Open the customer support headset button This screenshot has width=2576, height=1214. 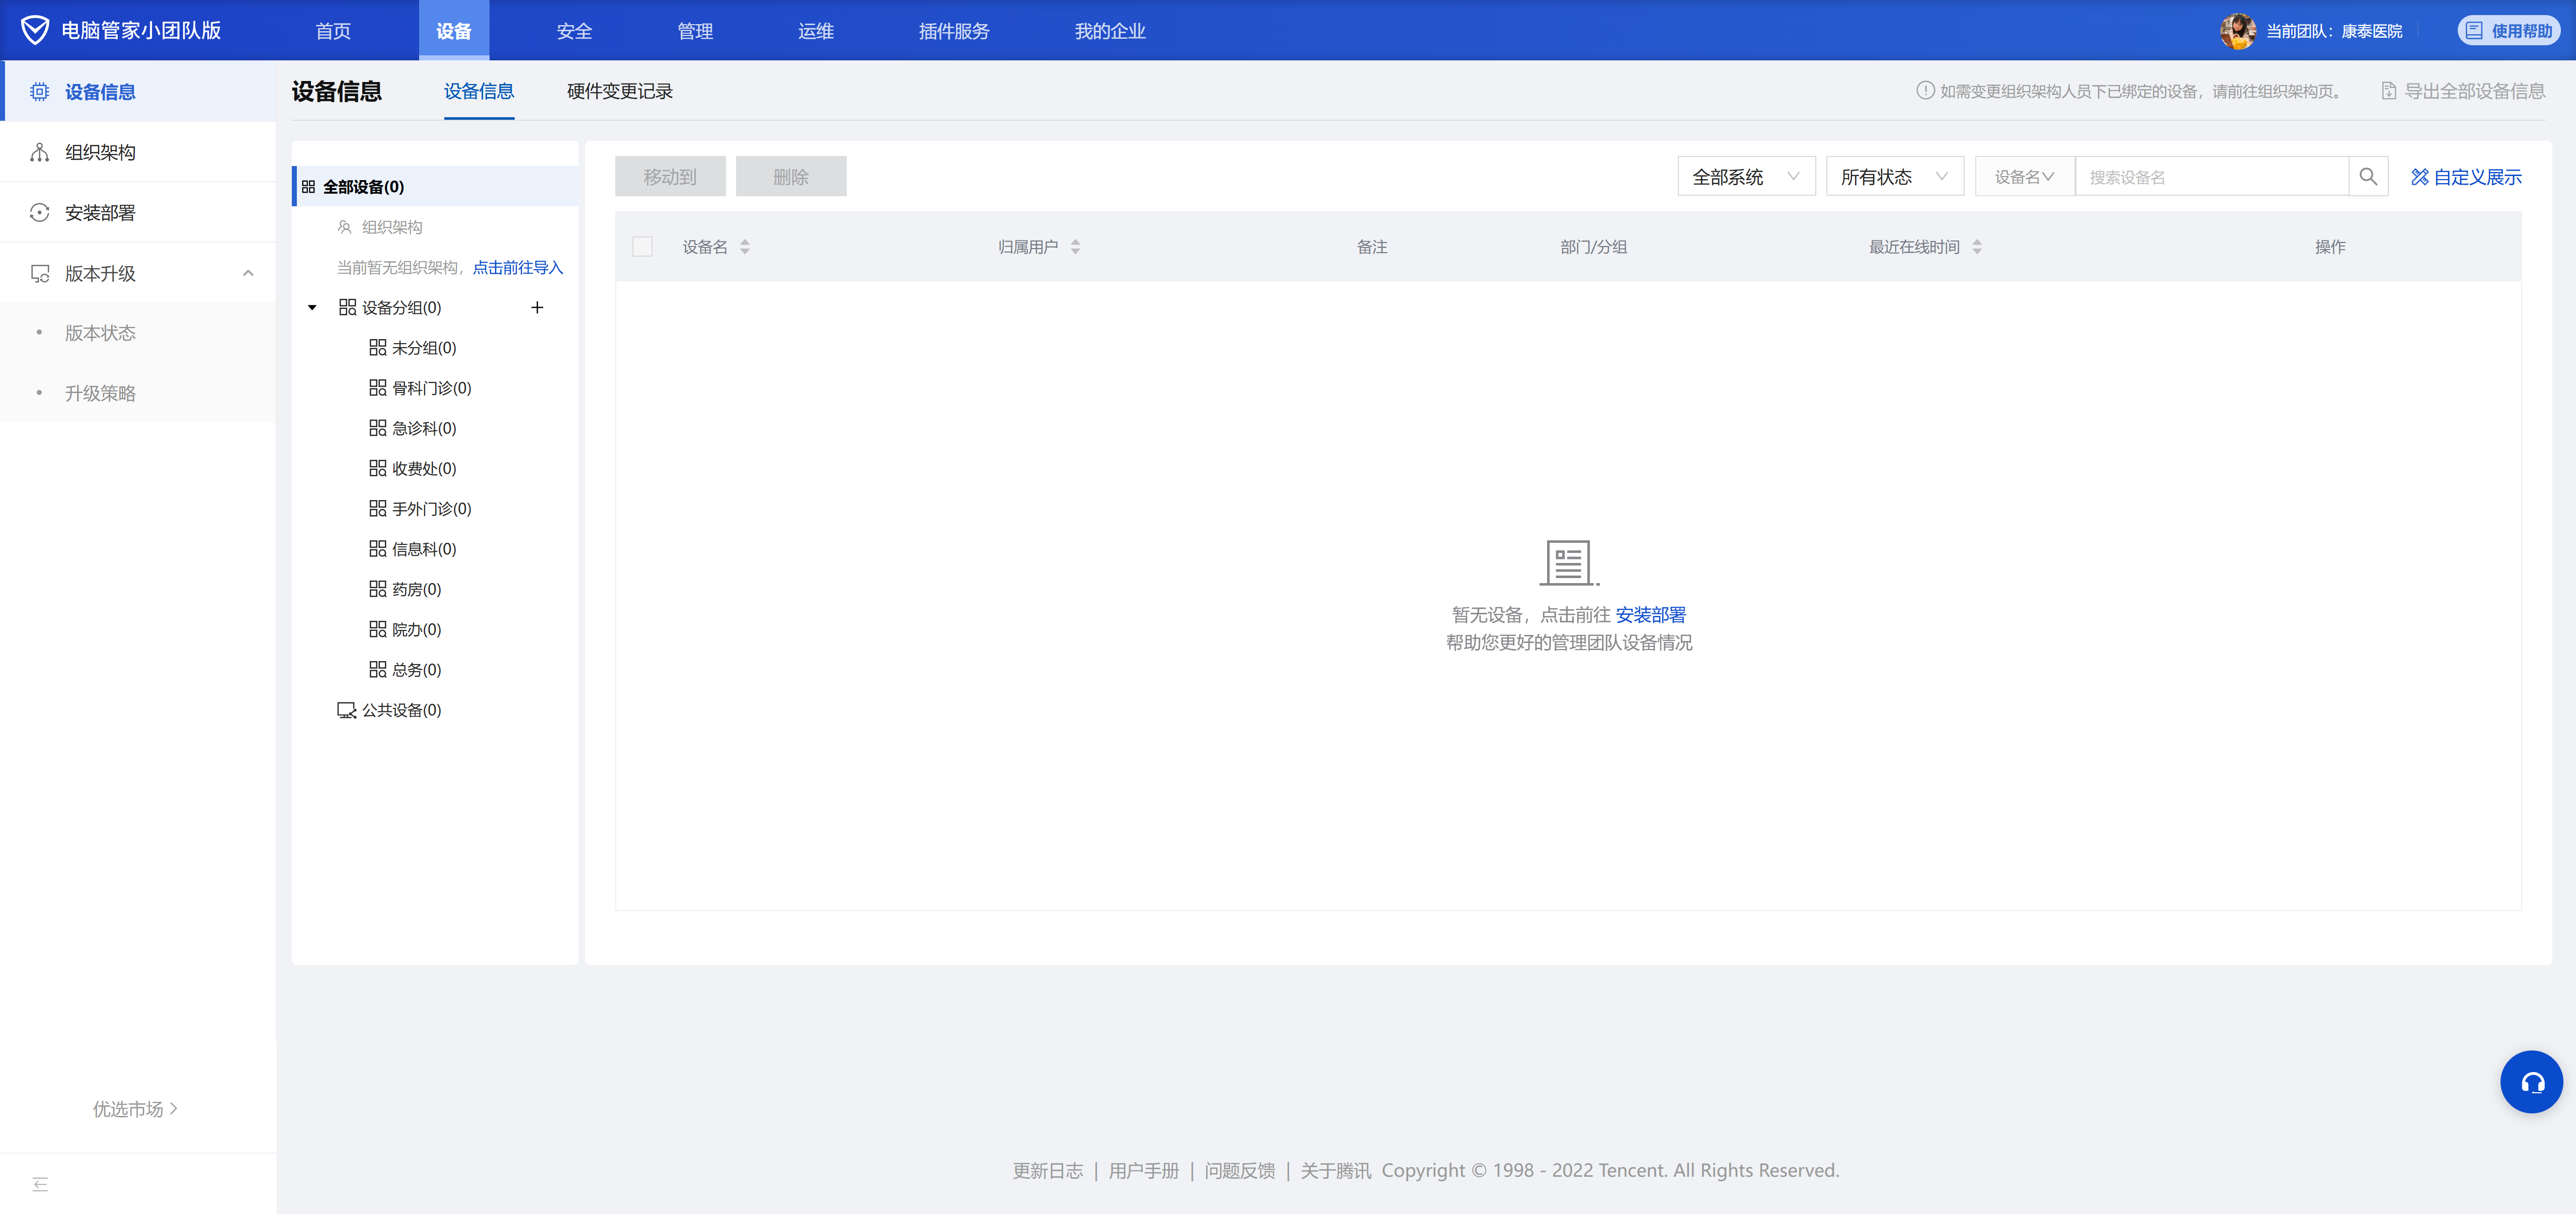pos(2530,1081)
